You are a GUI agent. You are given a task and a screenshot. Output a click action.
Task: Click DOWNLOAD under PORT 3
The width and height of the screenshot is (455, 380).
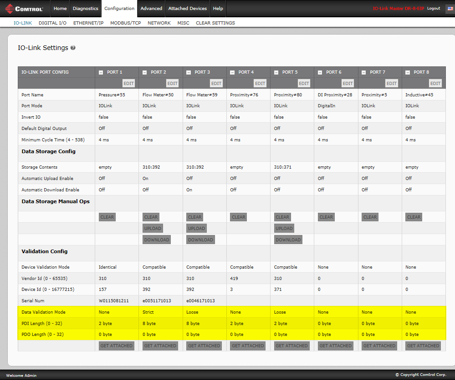[x=200, y=240]
